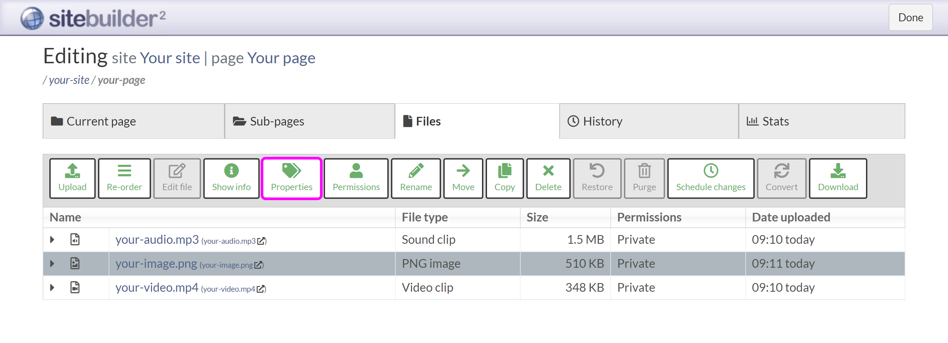Select the Rename tool

pos(415,178)
